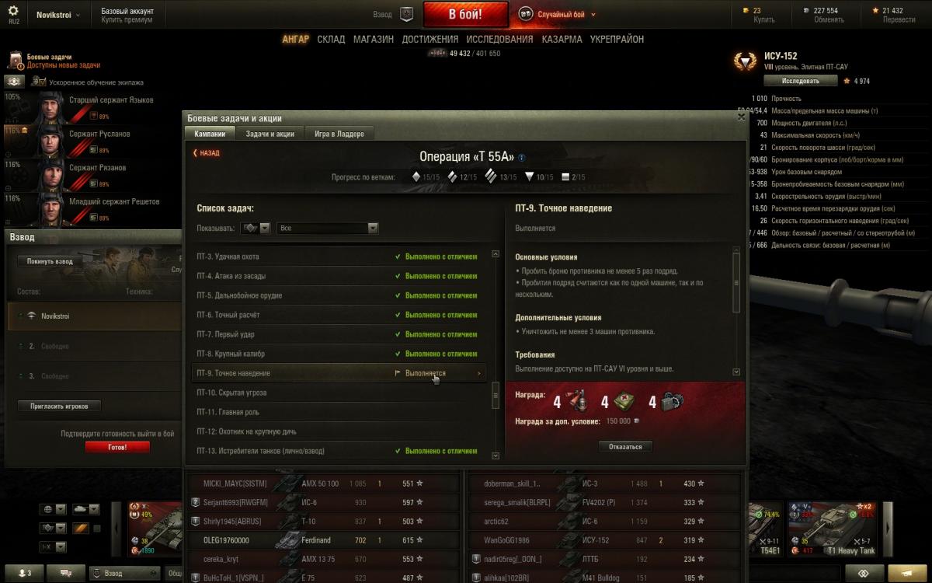932x583 pixels.
Task: Click the accelerated crew training icon
Action: pyautogui.click(x=14, y=82)
